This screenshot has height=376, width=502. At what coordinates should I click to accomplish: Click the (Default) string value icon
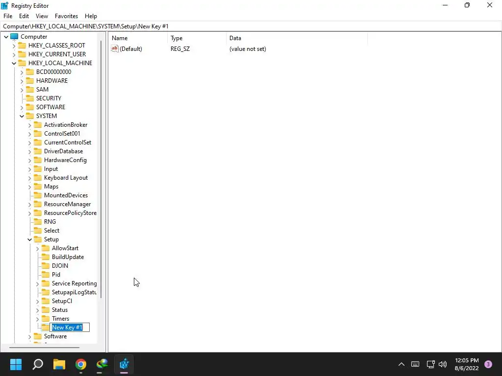click(115, 48)
